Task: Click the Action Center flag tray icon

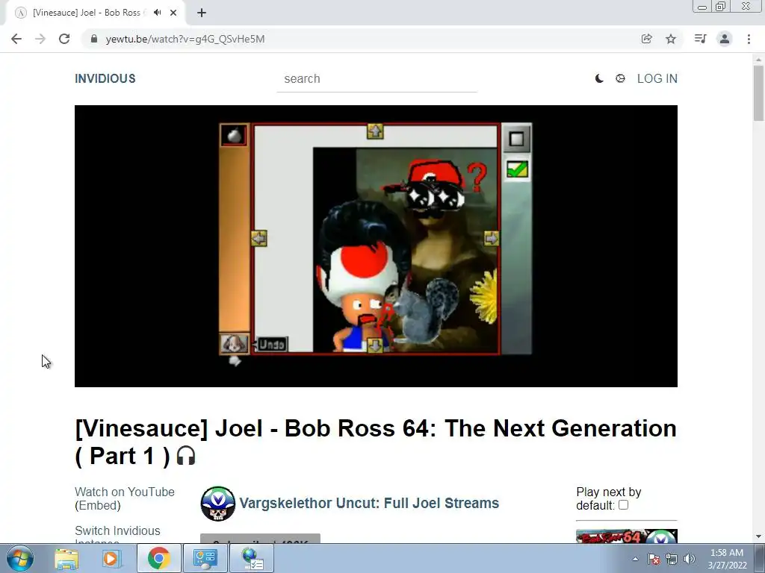Action: pyautogui.click(x=654, y=559)
